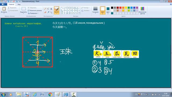Switch to the Вид tab

click(19, 4)
